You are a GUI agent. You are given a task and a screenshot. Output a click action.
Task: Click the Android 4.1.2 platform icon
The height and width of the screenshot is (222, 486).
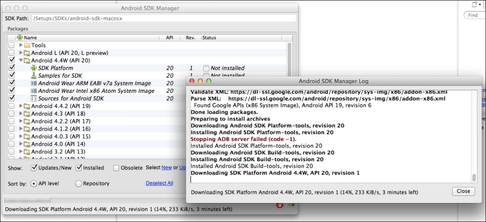click(27, 129)
